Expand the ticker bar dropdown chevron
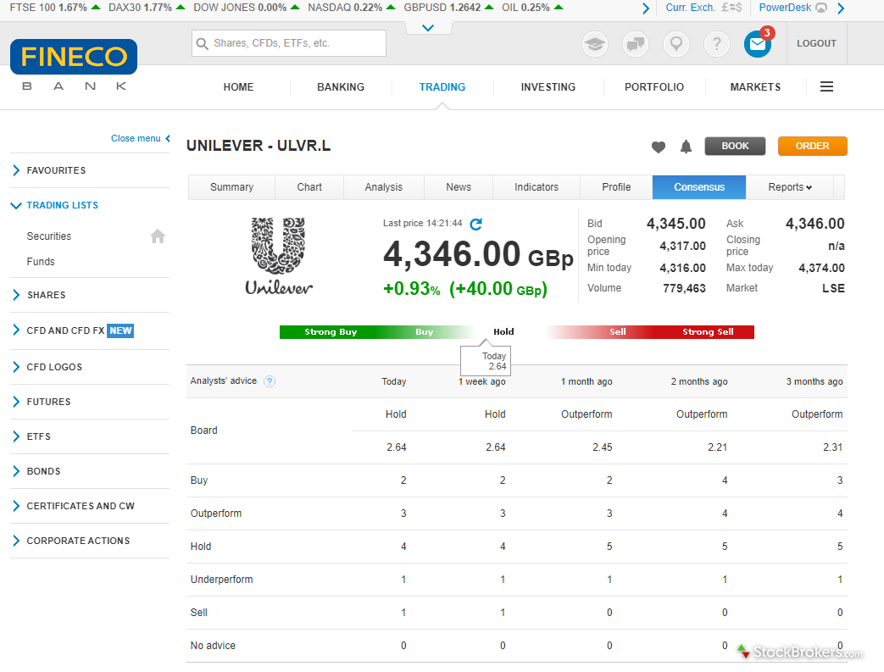 [x=428, y=28]
